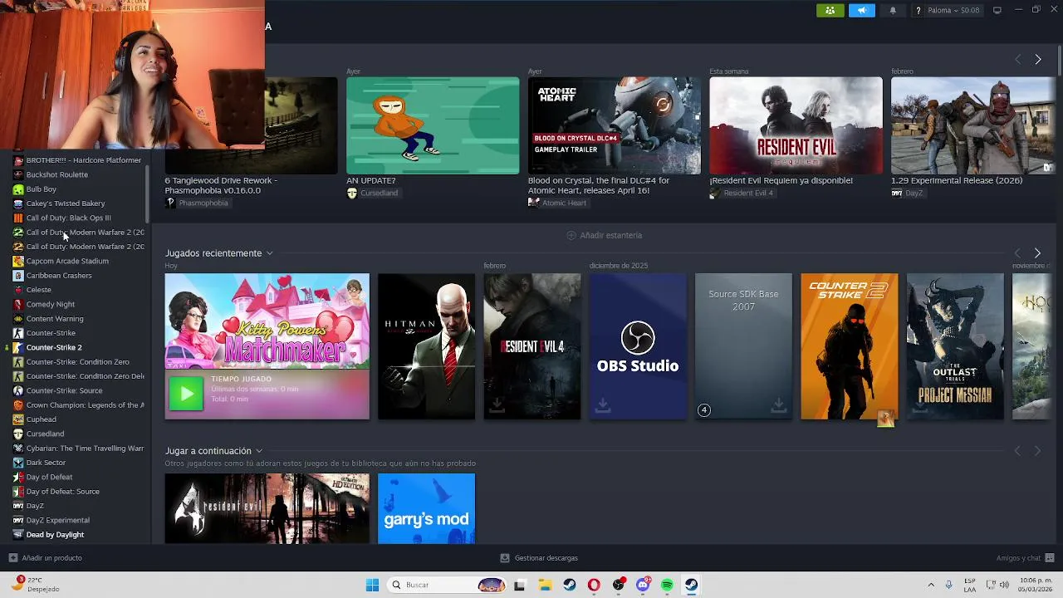Click the taskbar Buscar search field
This screenshot has height=598, width=1063.
click(447, 585)
